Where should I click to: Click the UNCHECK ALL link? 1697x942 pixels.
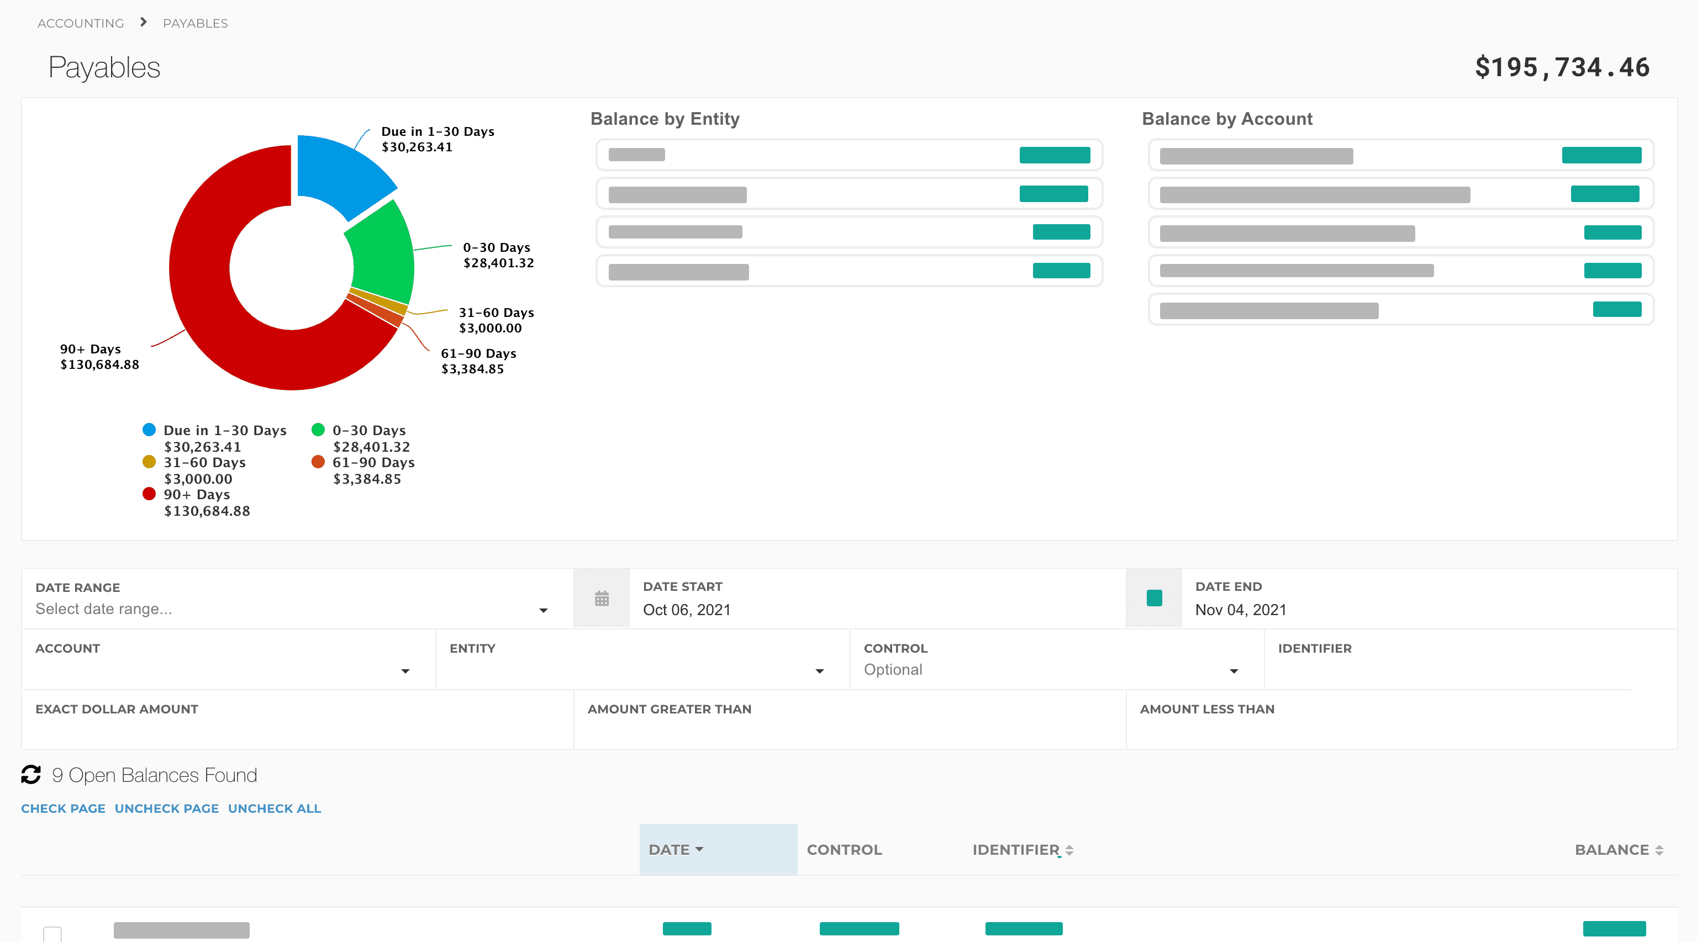click(x=274, y=808)
